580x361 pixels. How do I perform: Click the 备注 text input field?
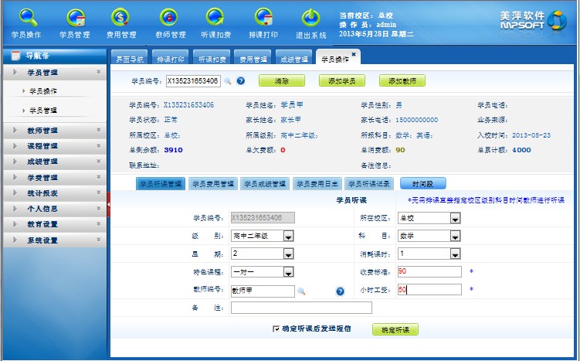[301, 308]
